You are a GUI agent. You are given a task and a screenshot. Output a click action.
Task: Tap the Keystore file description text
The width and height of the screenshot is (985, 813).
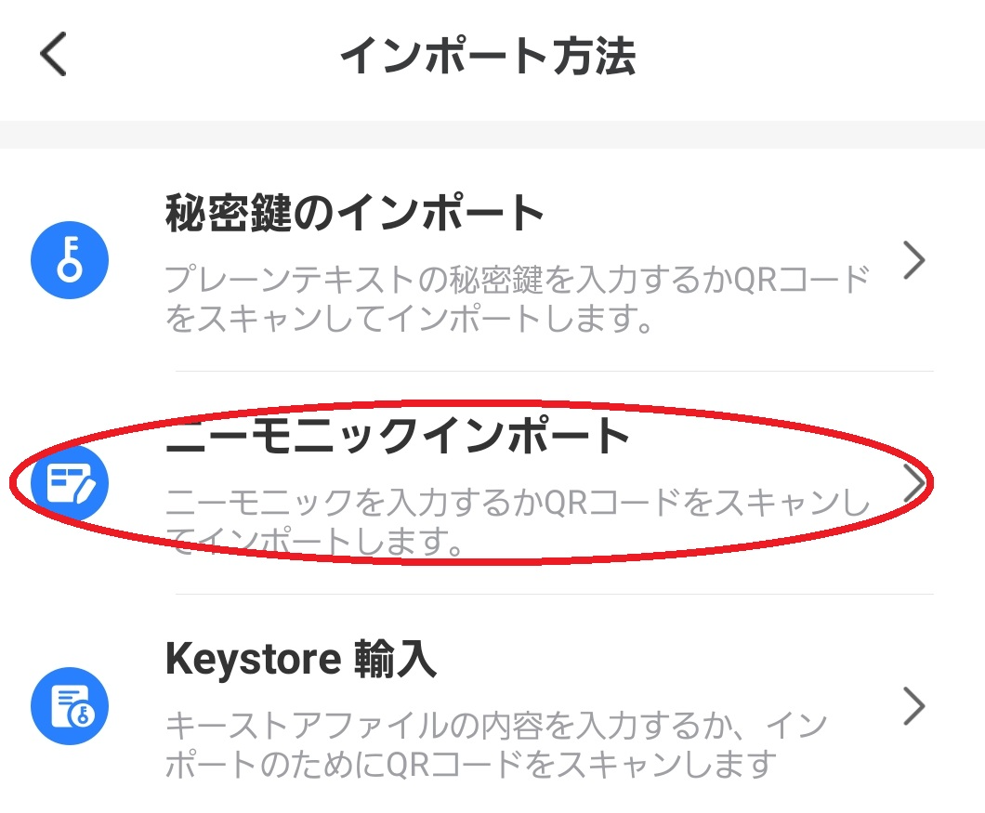point(496,745)
